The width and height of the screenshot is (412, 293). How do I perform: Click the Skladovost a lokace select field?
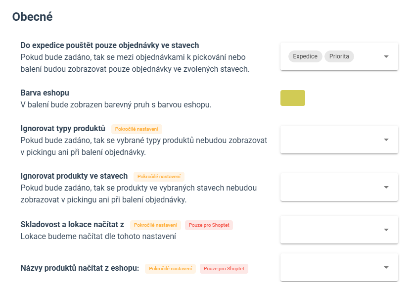(x=339, y=230)
